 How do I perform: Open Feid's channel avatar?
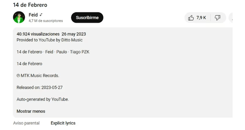coord(19,17)
